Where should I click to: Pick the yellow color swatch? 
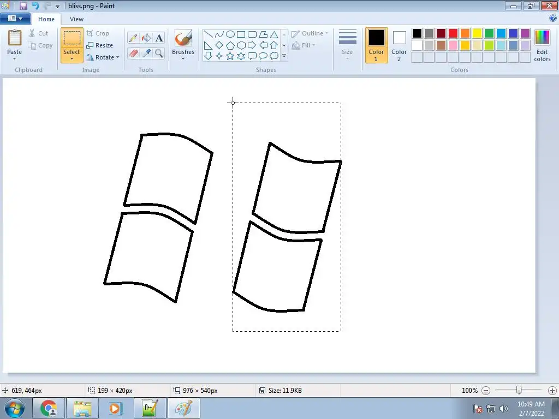click(x=477, y=33)
